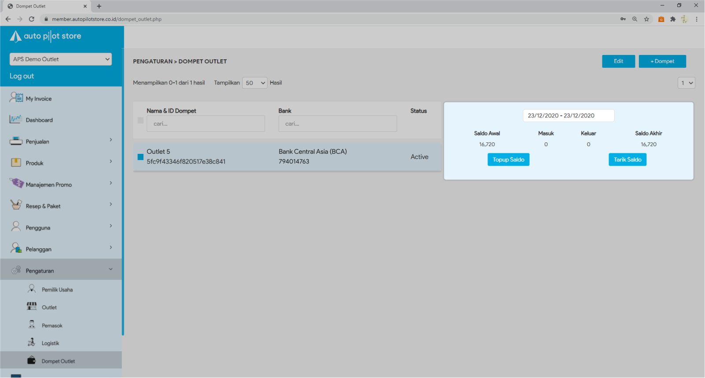Bookmark this page with star icon

tap(646, 19)
